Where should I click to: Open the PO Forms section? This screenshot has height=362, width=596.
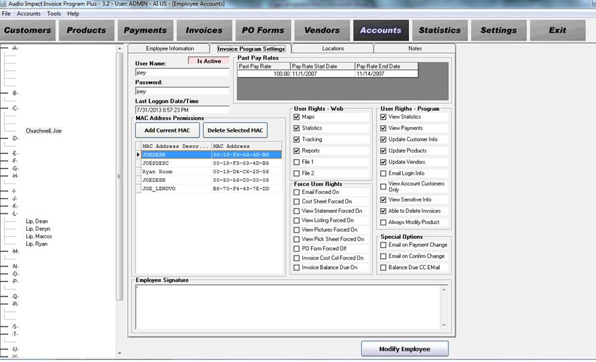[263, 30]
